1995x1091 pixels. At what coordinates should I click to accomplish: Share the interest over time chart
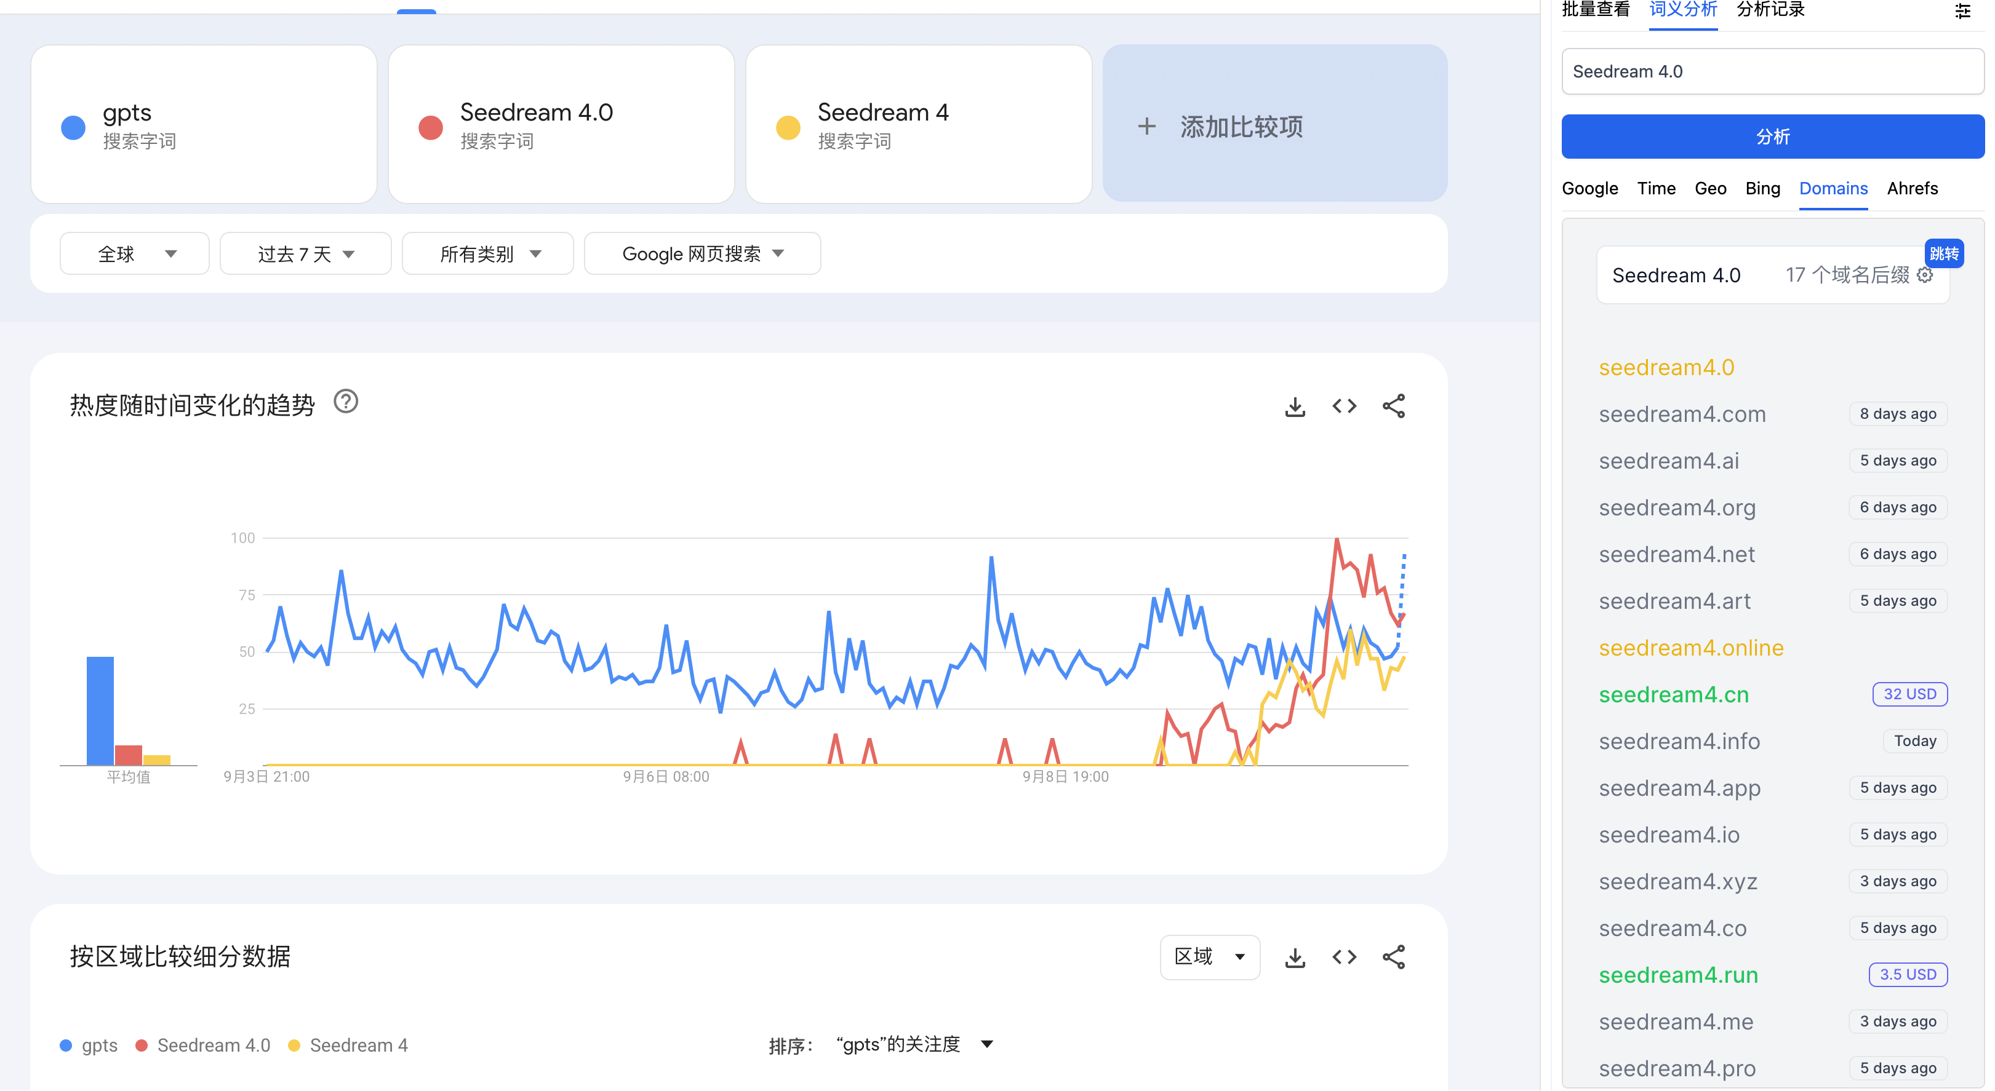coord(1393,407)
